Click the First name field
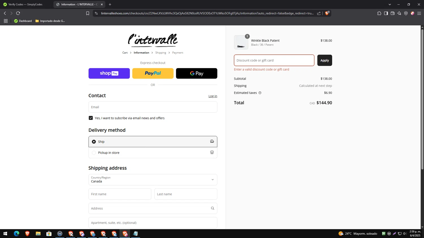The width and height of the screenshot is (424, 238). [120, 194]
